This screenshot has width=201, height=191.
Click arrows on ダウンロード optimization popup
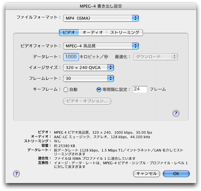point(174,57)
